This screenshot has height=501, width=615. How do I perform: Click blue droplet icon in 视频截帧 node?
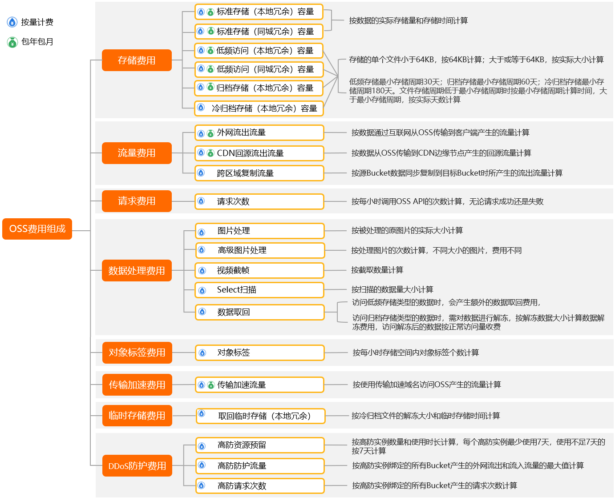202,270
